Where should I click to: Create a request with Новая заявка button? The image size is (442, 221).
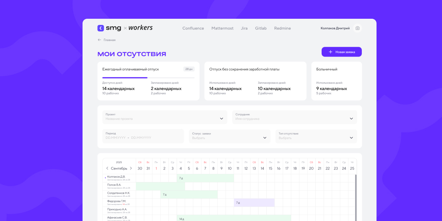click(x=341, y=52)
